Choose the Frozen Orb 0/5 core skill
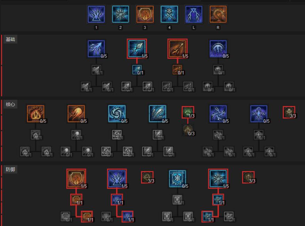This screenshot has height=226, width=305. (117, 114)
